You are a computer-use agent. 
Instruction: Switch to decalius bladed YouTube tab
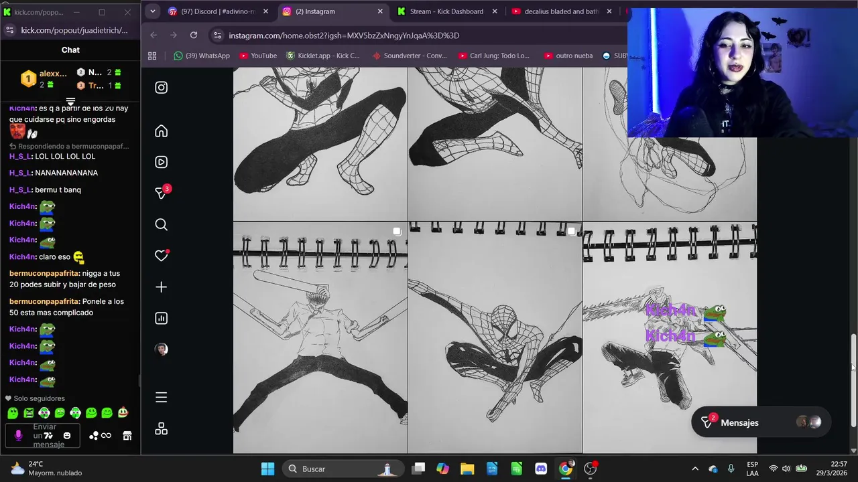click(x=561, y=11)
